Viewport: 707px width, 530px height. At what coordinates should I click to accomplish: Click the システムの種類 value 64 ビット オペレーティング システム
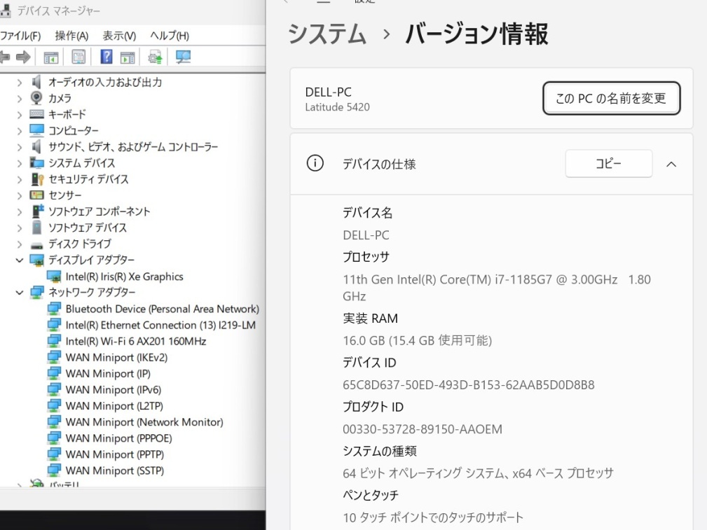(478, 474)
